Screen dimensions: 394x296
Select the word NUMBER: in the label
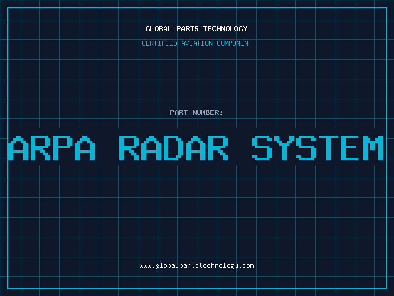[x=207, y=112]
